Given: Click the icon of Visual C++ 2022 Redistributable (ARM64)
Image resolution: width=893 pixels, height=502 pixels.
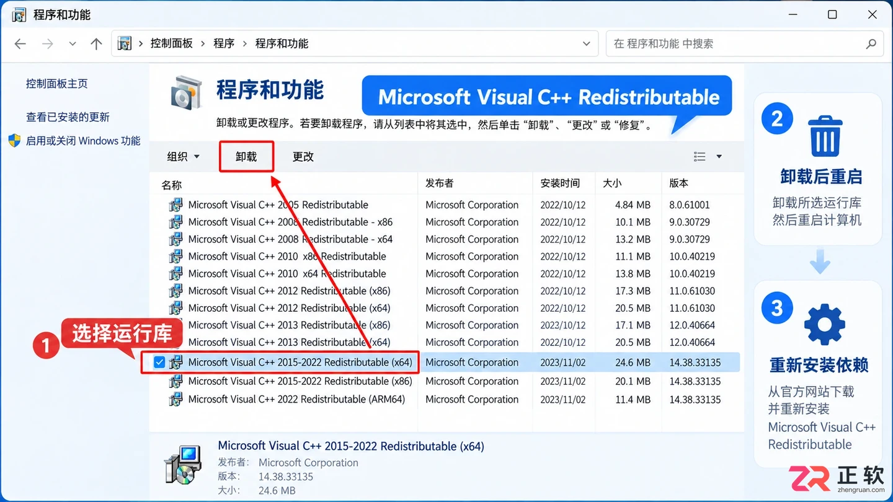Looking at the screenshot, I should [x=176, y=400].
